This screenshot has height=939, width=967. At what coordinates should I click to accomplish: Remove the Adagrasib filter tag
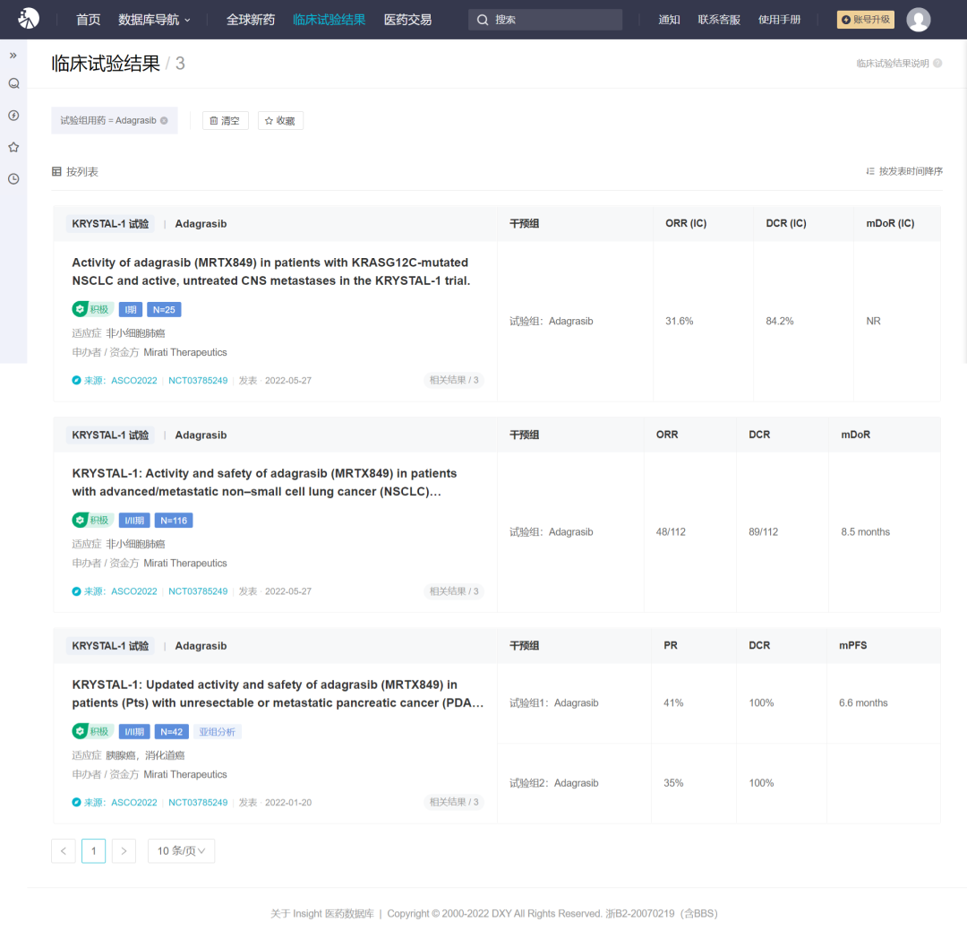pyautogui.click(x=164, y=121)
